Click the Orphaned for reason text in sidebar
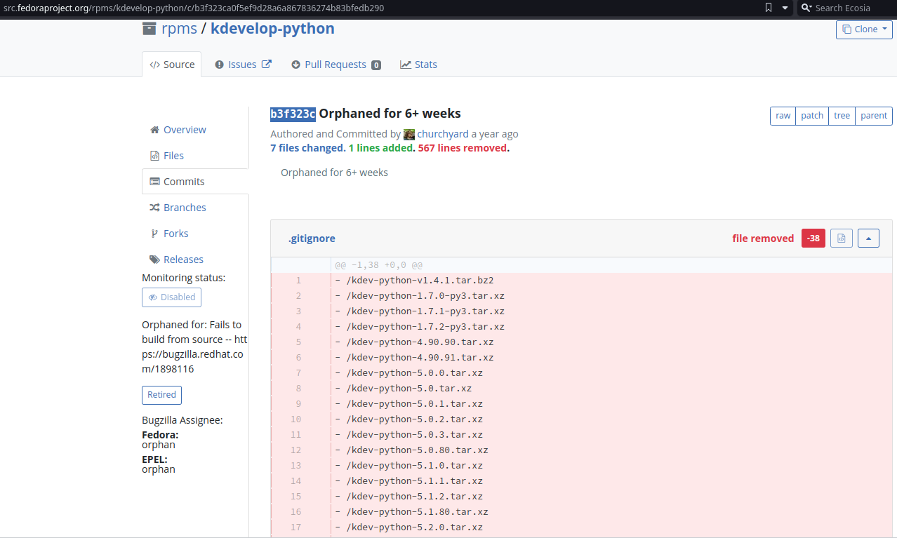This screenshot has height=538, width=897. (194, 347)
